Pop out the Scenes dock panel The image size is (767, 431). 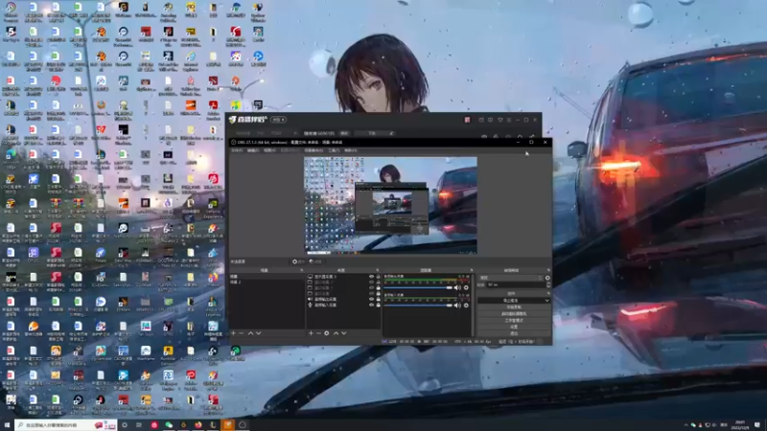(x=301, y=270)
